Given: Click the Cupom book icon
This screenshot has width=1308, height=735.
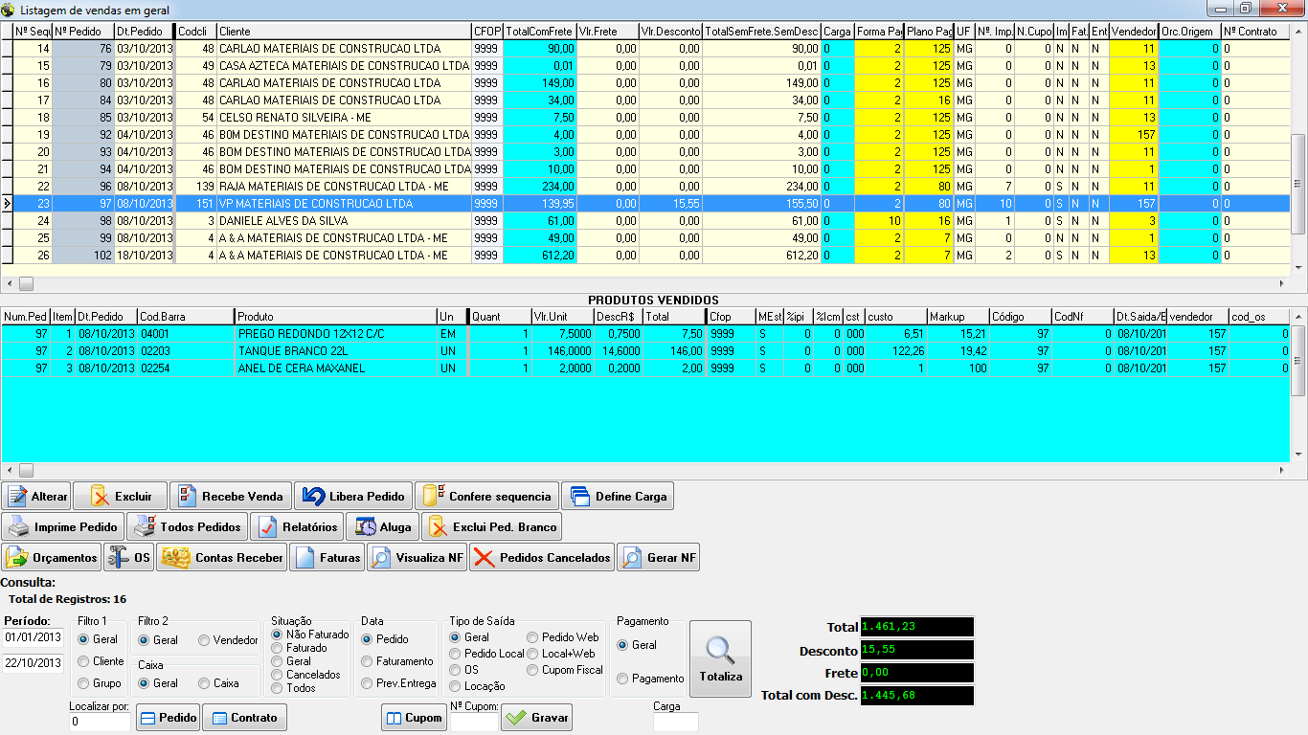Looking at the screenshot, I should tap(394, 718).
